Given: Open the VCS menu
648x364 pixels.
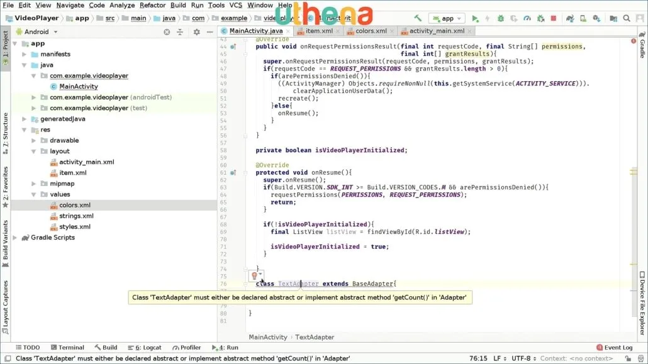Looking at the screenshot, I should (x=235, y=6).
